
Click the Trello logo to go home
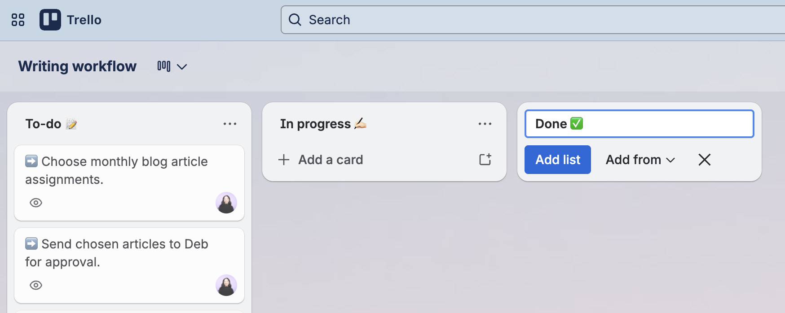point(71,20)
